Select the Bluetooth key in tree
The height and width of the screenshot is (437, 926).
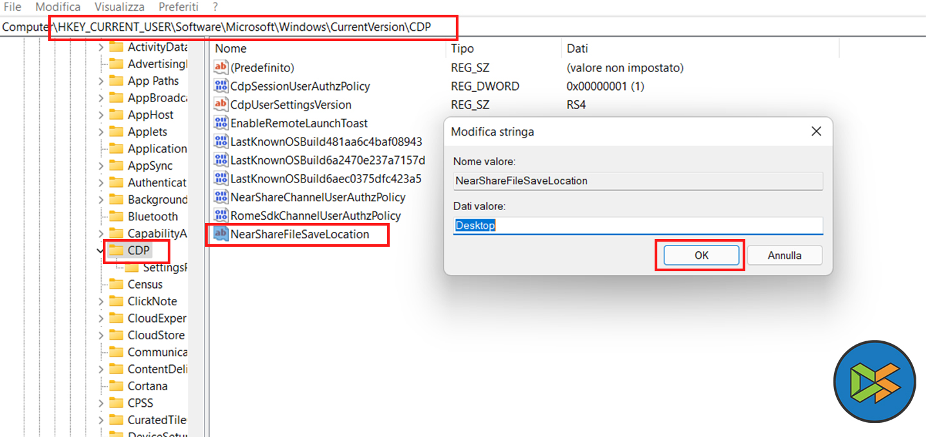pos(152,217)
